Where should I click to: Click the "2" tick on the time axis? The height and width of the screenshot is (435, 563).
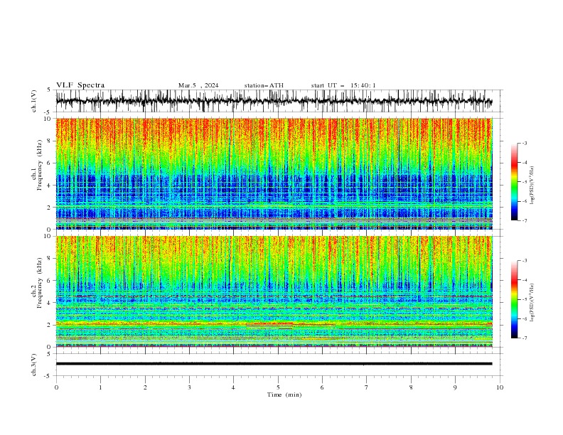click(145, 387)
